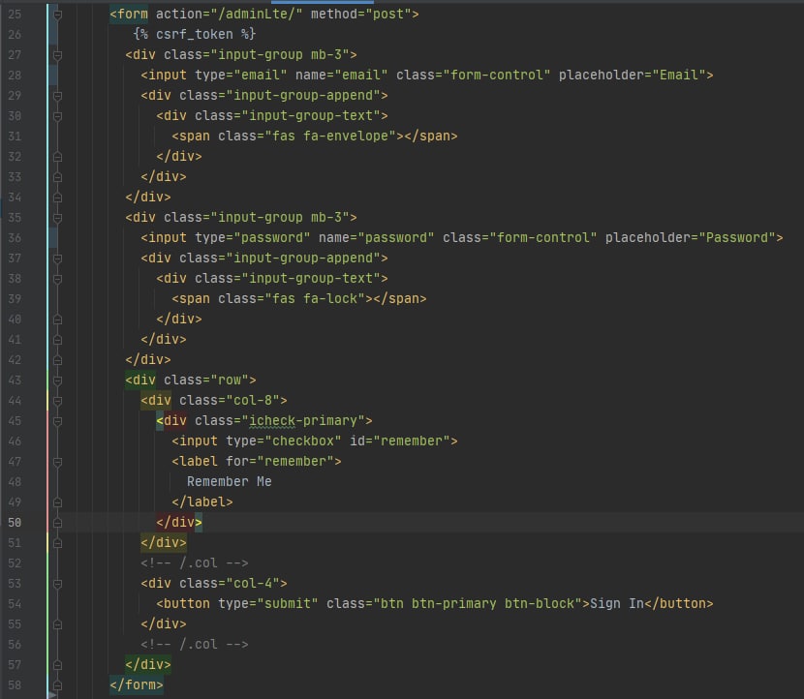Toggle the fold end marker on line 40
This screenshot has height=699, width=804.
tap(57, 319)
